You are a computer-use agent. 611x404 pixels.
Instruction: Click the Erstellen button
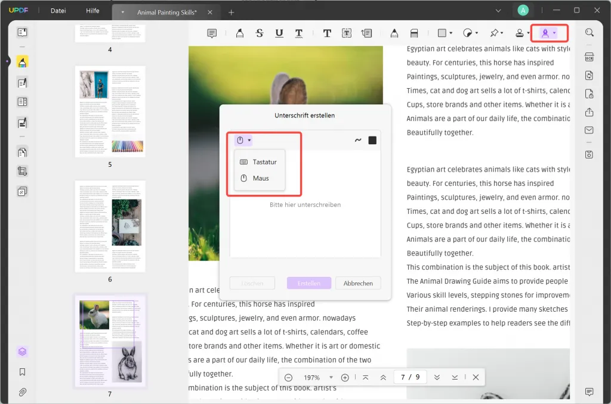pos(309,284)
